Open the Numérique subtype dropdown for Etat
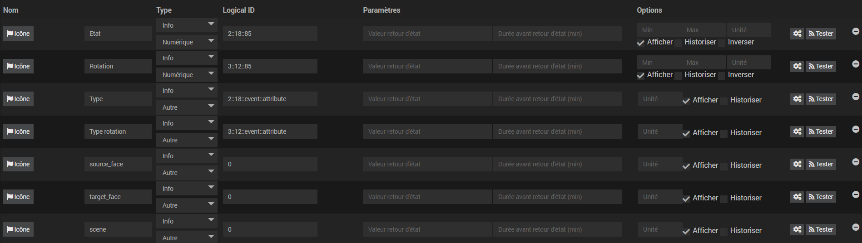This screenshot has width=862, height=243. pyautogui.click(x=187, y=42)
